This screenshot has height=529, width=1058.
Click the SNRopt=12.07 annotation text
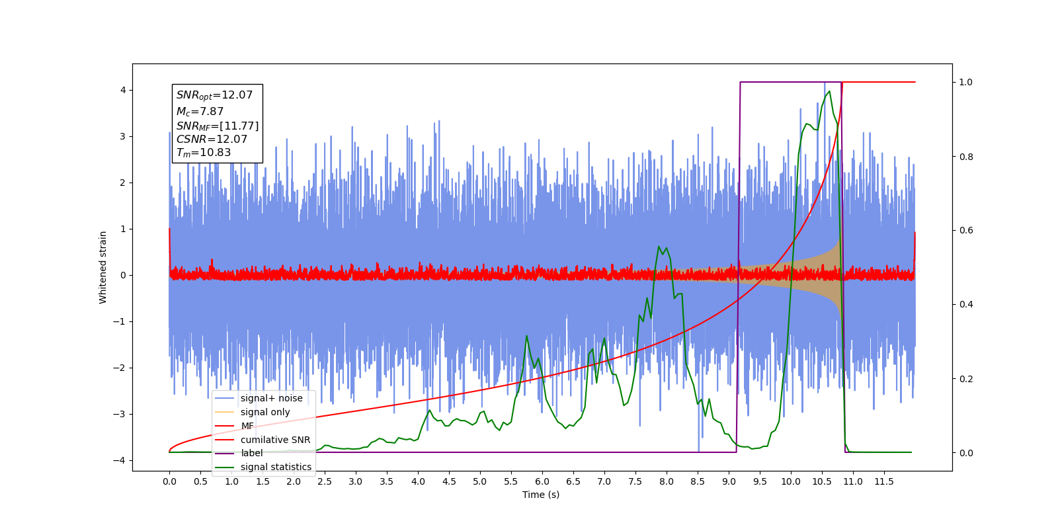[x=214, y=95]
